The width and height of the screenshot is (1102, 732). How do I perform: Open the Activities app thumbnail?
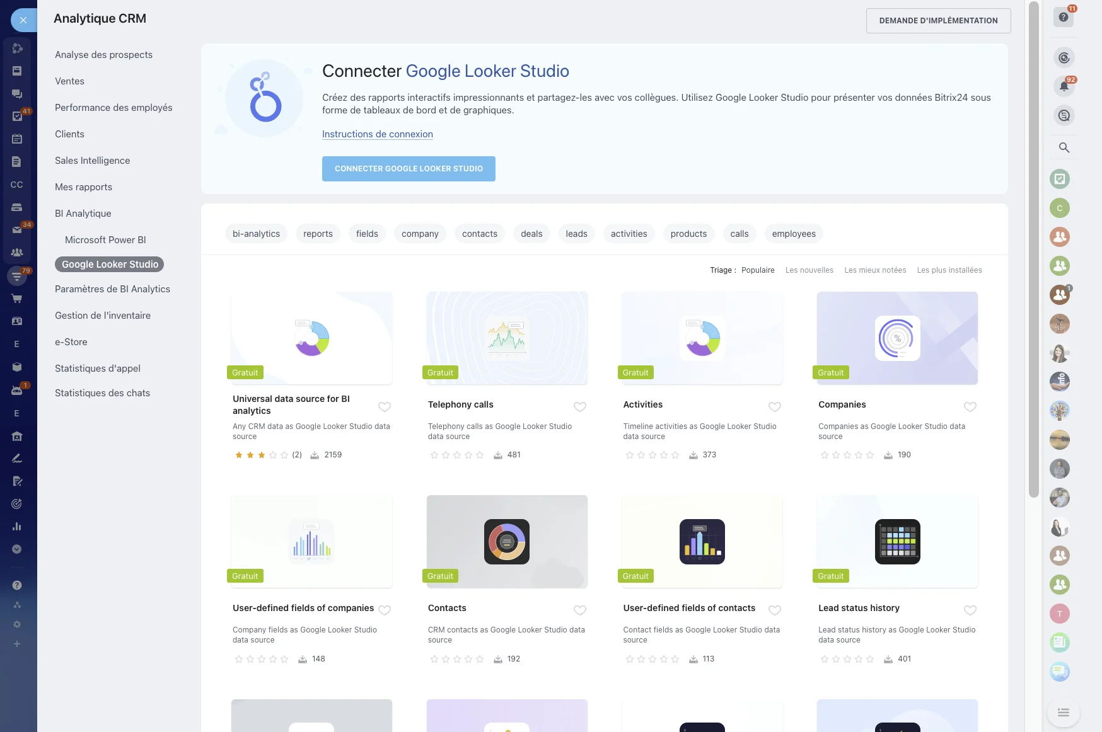(702, 338)
